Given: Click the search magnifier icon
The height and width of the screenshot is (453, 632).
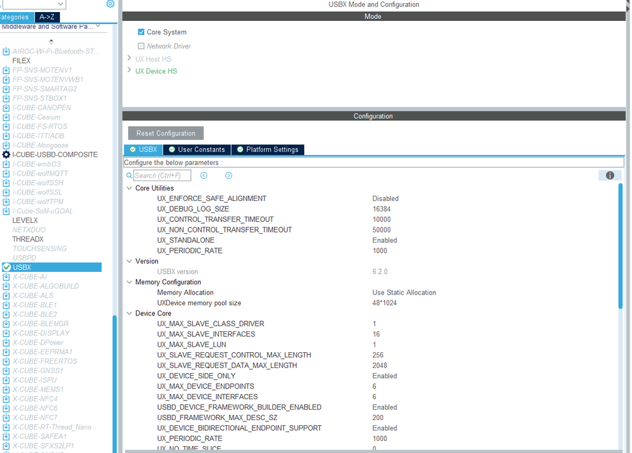Looking at the screenshot, I should pyautogui.click(x=129, y=175).
